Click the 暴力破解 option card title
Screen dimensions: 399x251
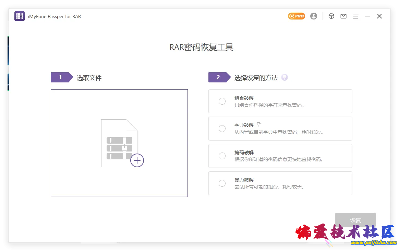pyautogui.click(x=244, y=180)
